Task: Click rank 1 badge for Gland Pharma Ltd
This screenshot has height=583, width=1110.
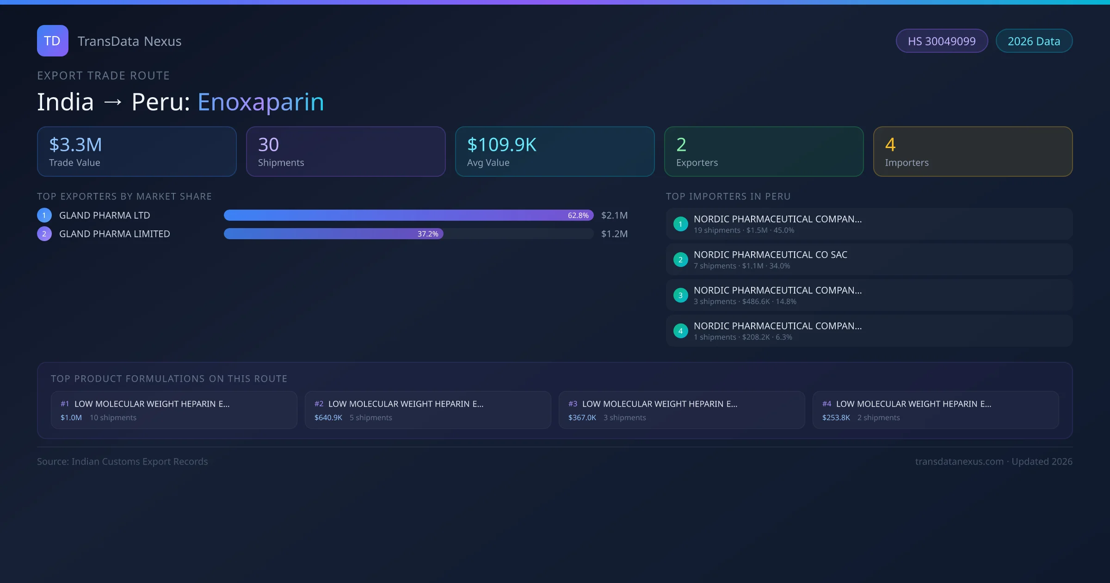Action: pyautogui.click(x=44, y=215)
